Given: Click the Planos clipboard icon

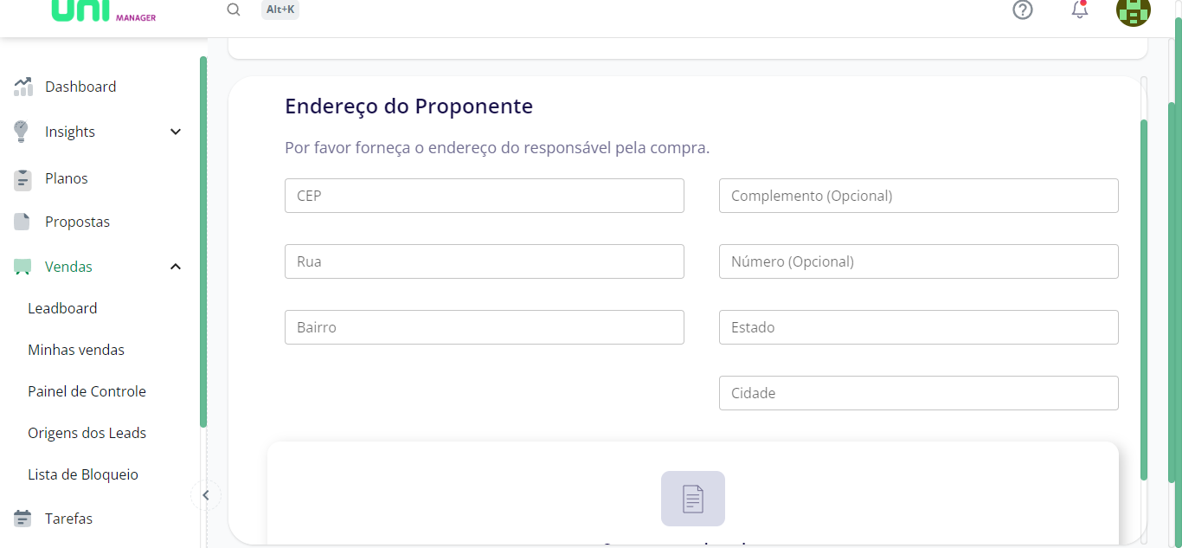Looking at the screenshot, I should [23, 179].
